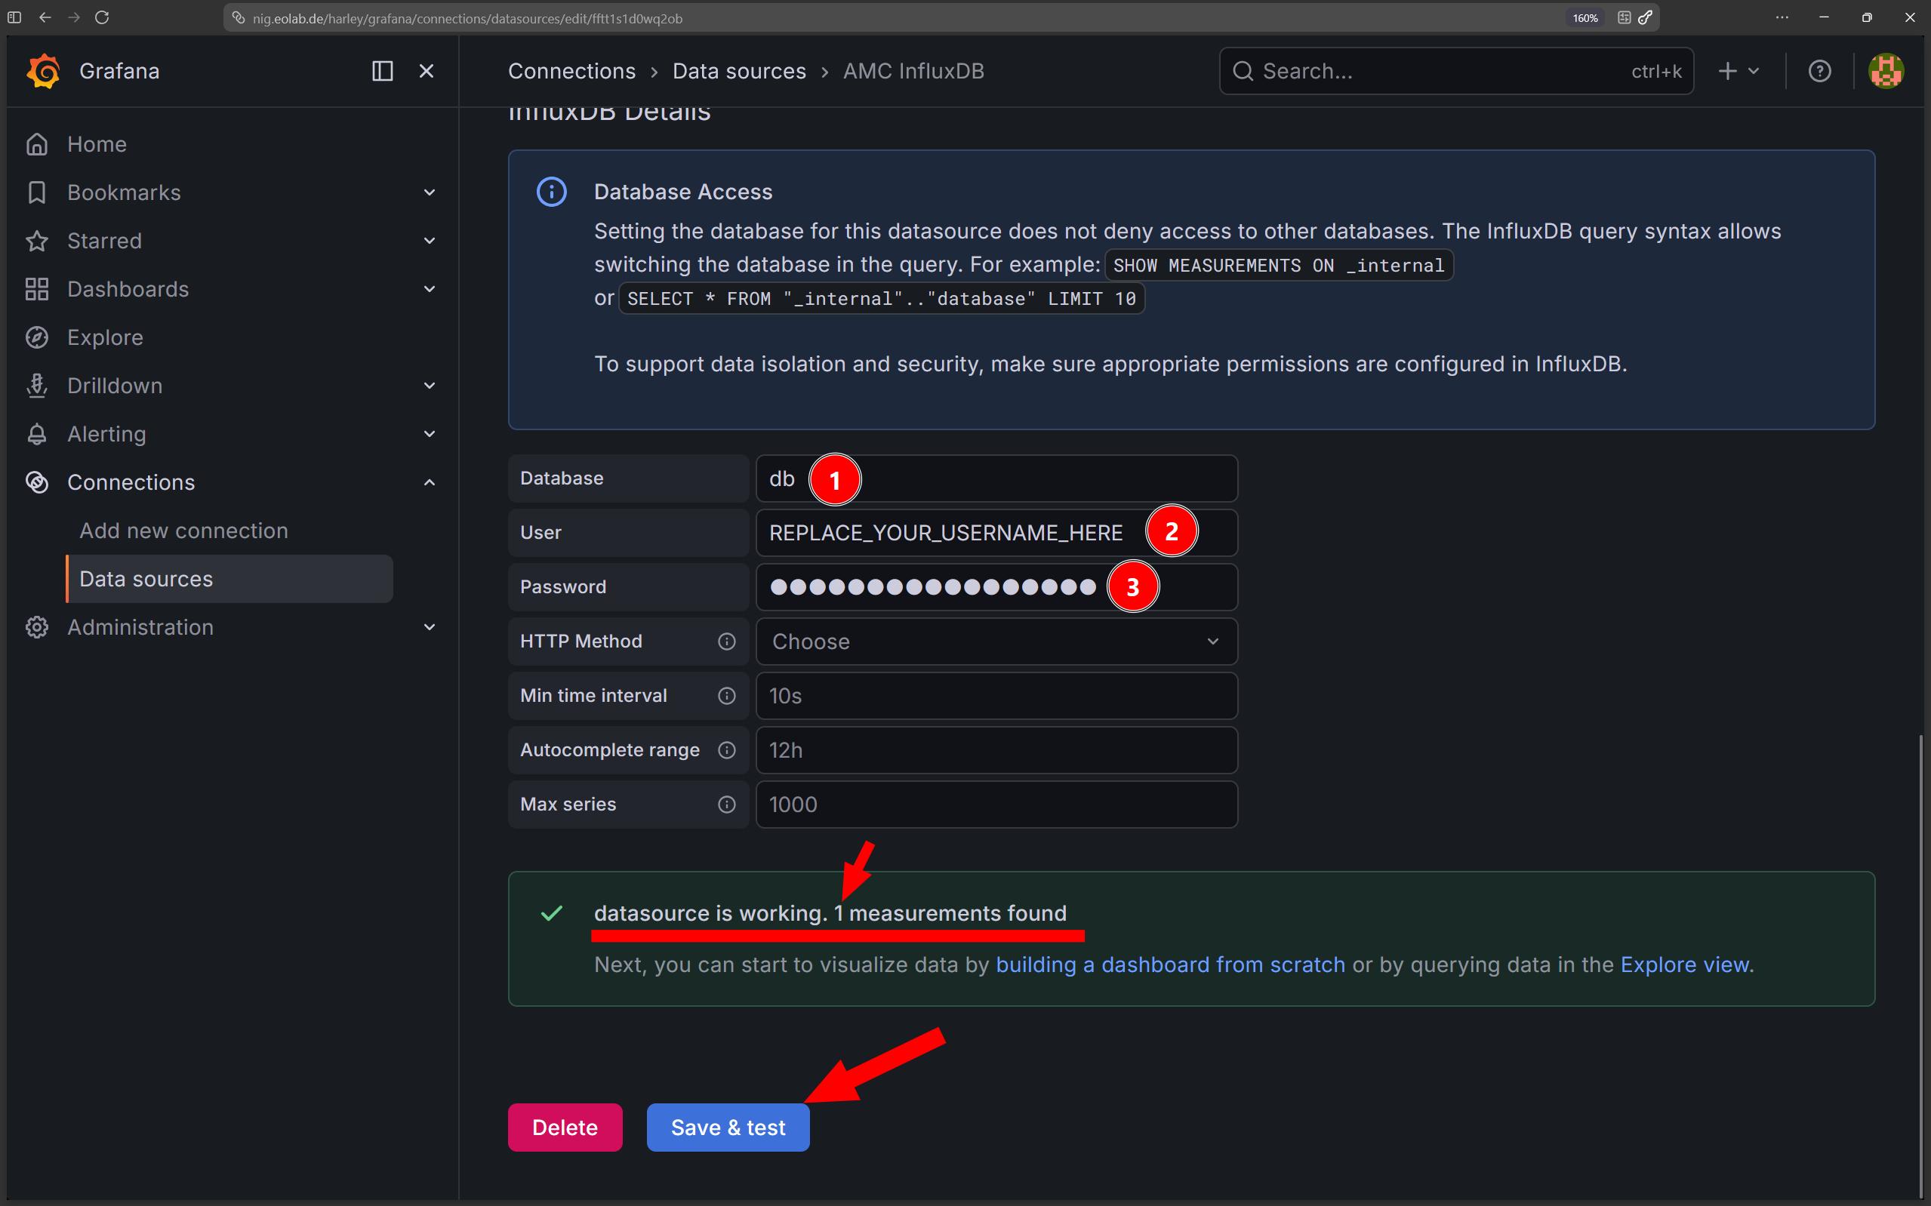1931x1206 pixels.
Task: Click the red Delete button
Action: (x=565, y=1127)
